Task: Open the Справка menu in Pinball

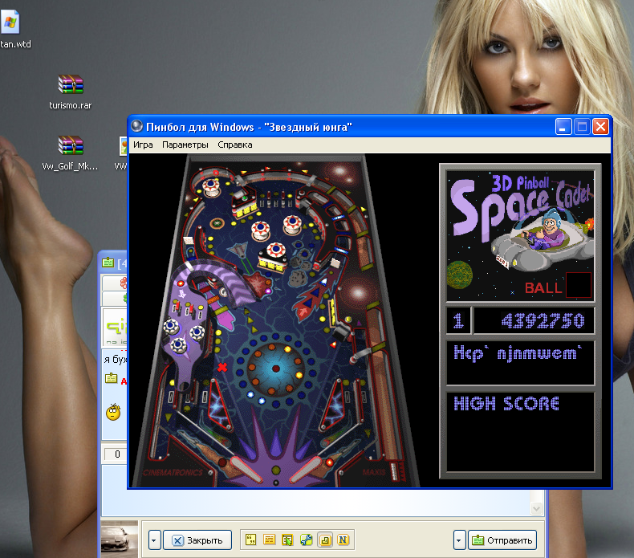Action: click(x=235, y=145)
